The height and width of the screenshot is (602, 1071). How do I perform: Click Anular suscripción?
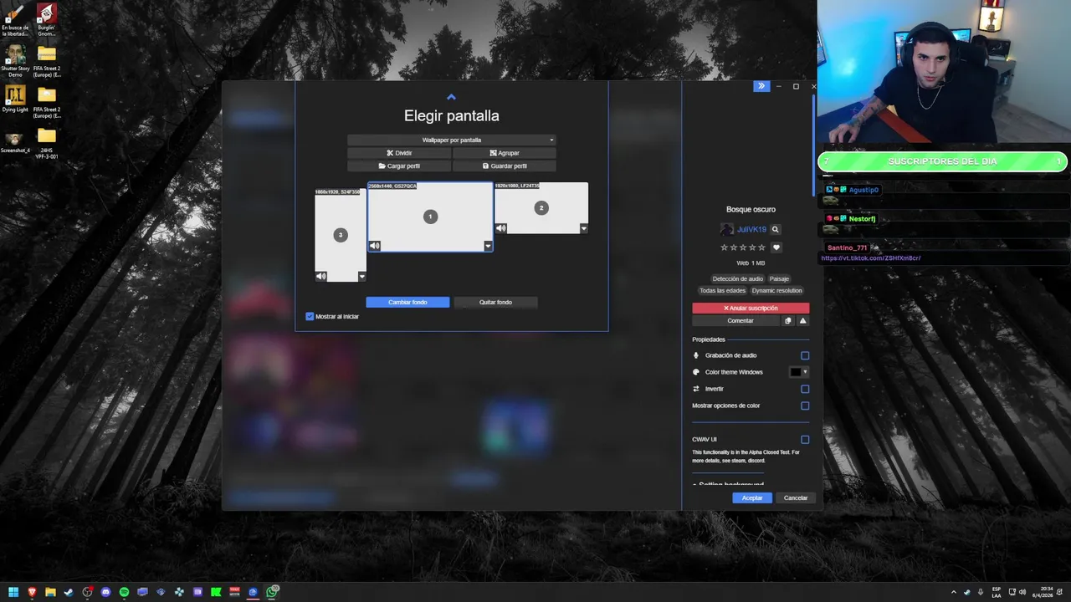[751, 308]
